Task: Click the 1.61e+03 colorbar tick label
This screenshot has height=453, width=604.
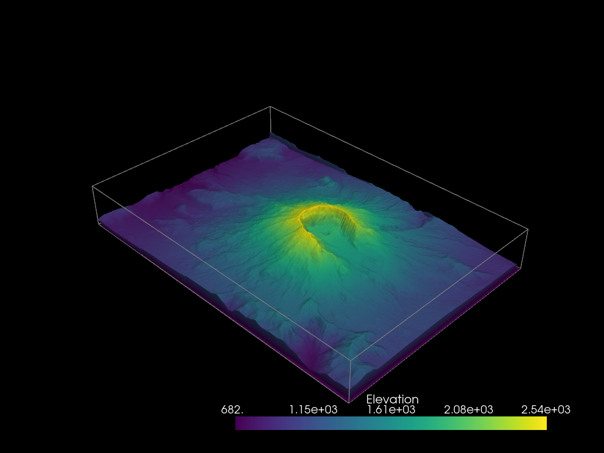Action: [391, 410]
